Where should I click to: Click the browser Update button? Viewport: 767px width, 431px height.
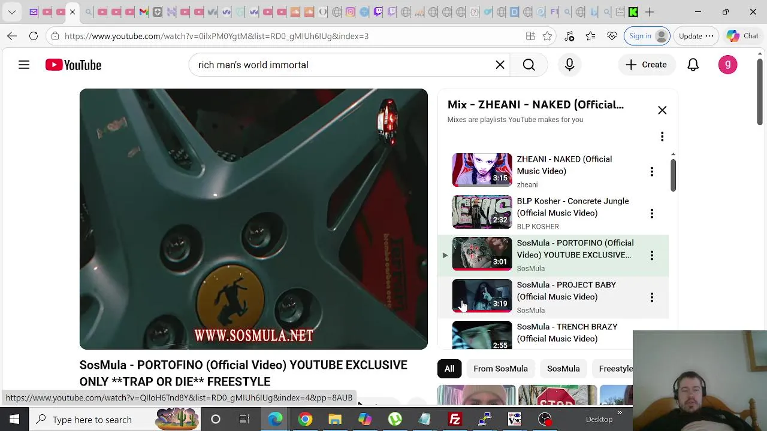tap(696, 36)
